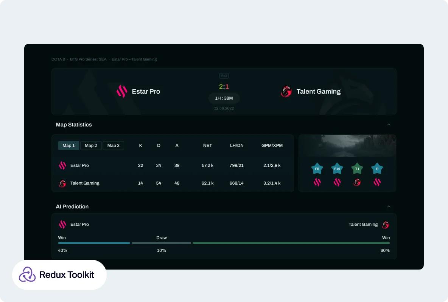
Task: Select the F10 star badge
Action: [x=337, y=168]
